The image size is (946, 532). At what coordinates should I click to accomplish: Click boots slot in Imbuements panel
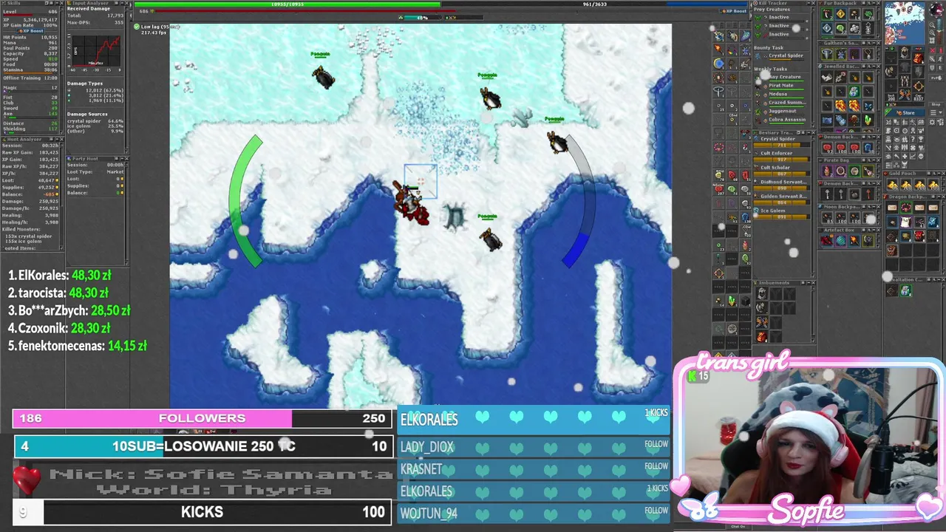(x=762, y=321)
